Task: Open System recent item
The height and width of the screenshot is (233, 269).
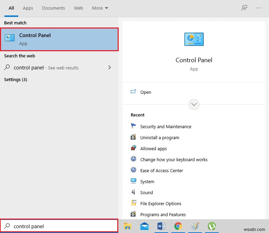Action: [x=147, y=181]
